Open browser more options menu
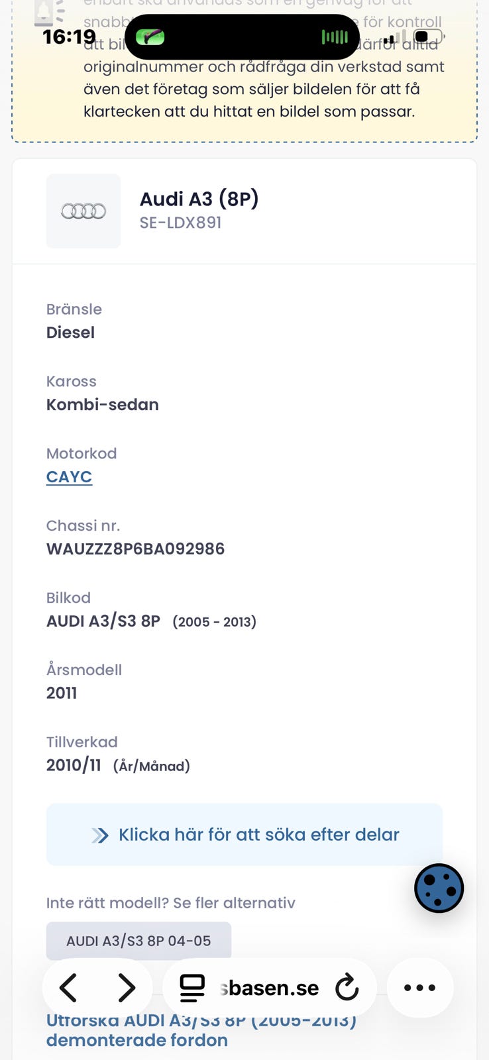 419,988
